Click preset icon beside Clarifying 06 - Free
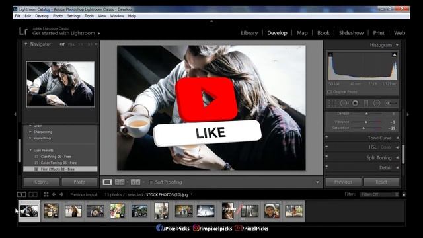423x238 pixels. pos(36,157)
